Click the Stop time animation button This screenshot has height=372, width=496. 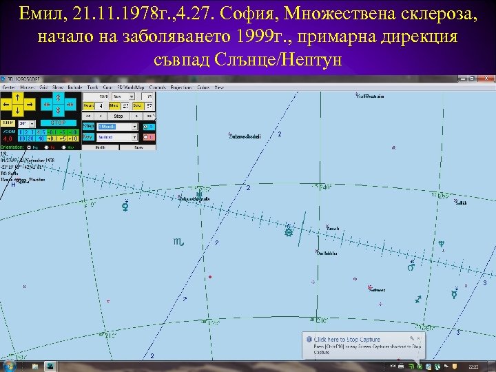pos(118,116)
